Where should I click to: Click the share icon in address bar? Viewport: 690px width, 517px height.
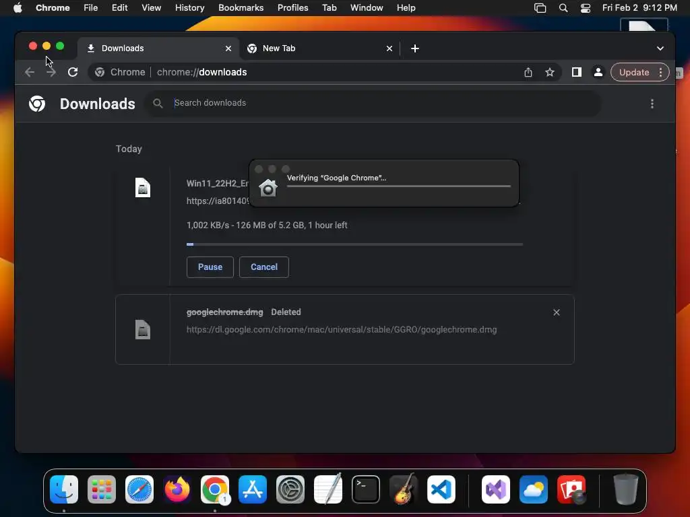tap(528, 73)
